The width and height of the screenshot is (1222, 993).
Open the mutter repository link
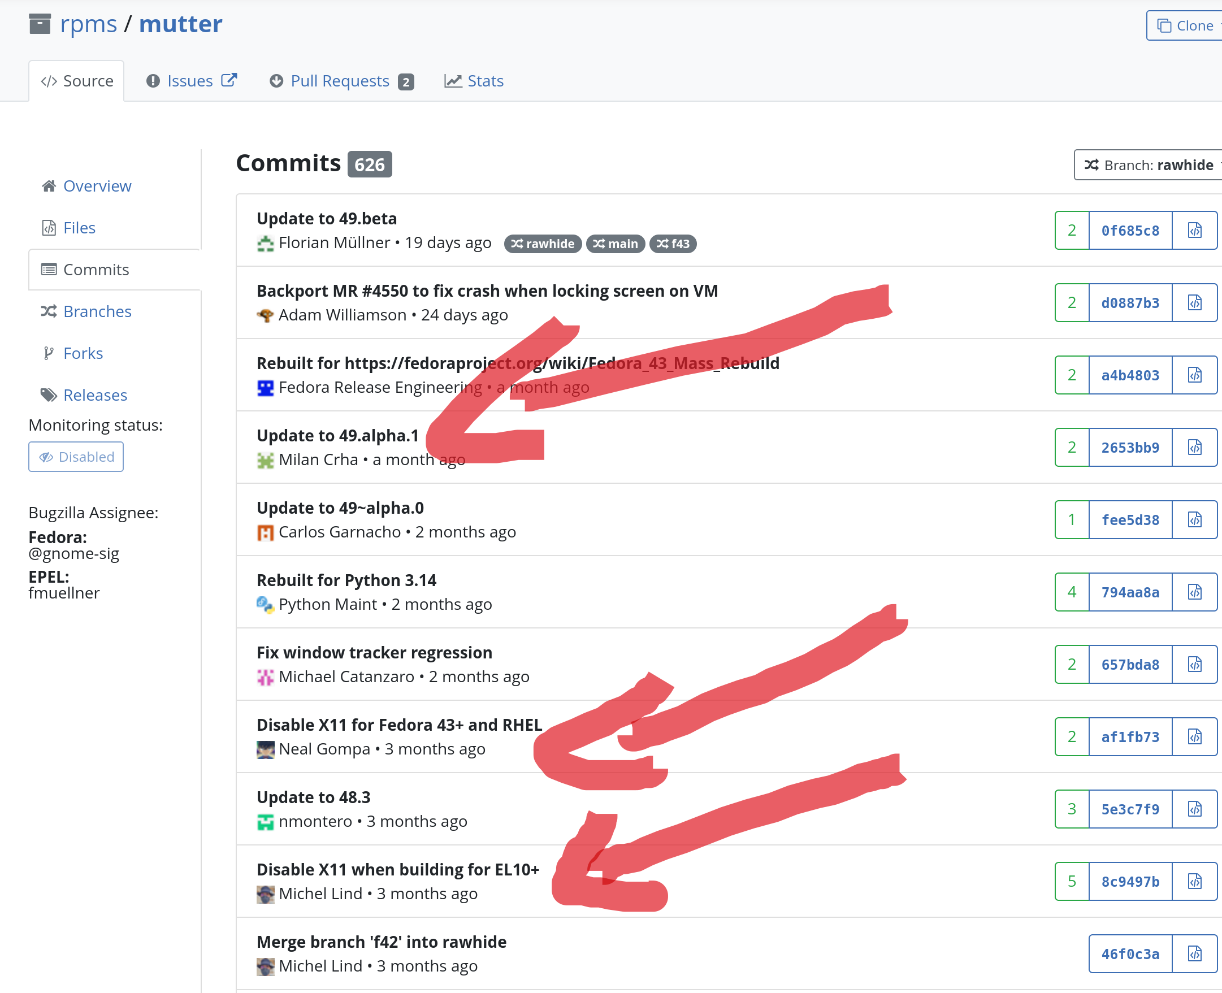tap(180, 24)
